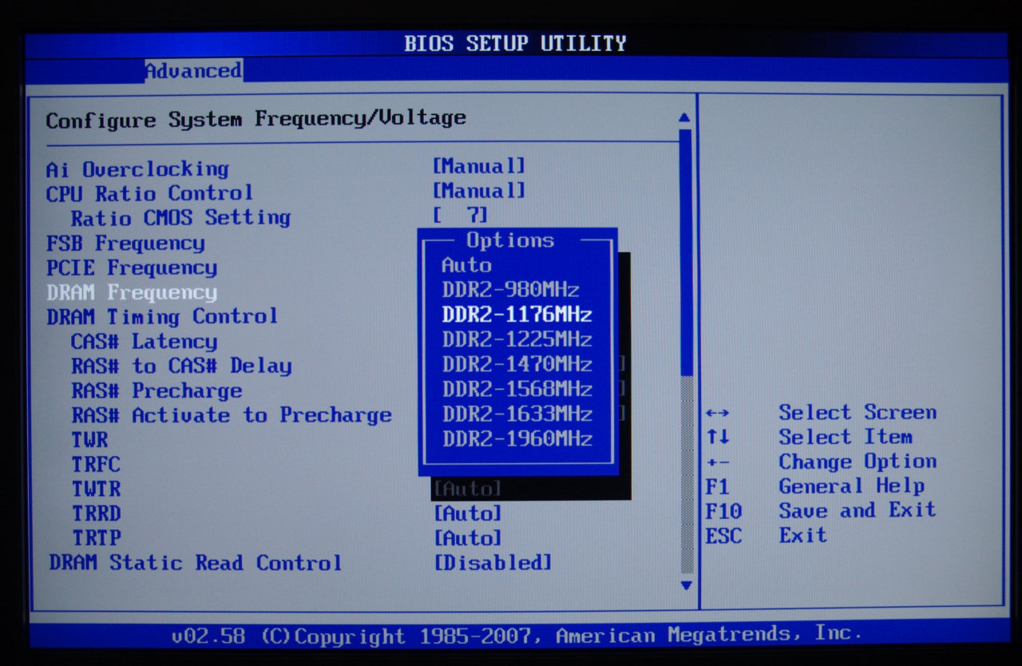Image resolution: width=1022 pixels, height=666 pixels.
Task: Pick the DDR2-1633MHz frequency option
Action: click(x=517, y=414)
